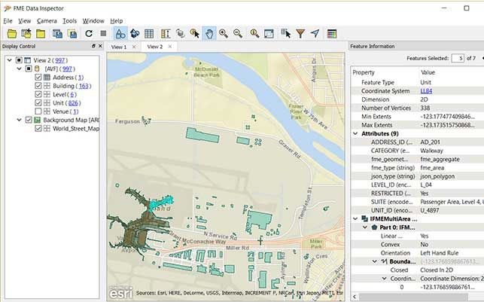The image size is (484, 302).
Task: Click the Open Dataset folder icon
Action: pyautogui.click(x=12, y=33)
